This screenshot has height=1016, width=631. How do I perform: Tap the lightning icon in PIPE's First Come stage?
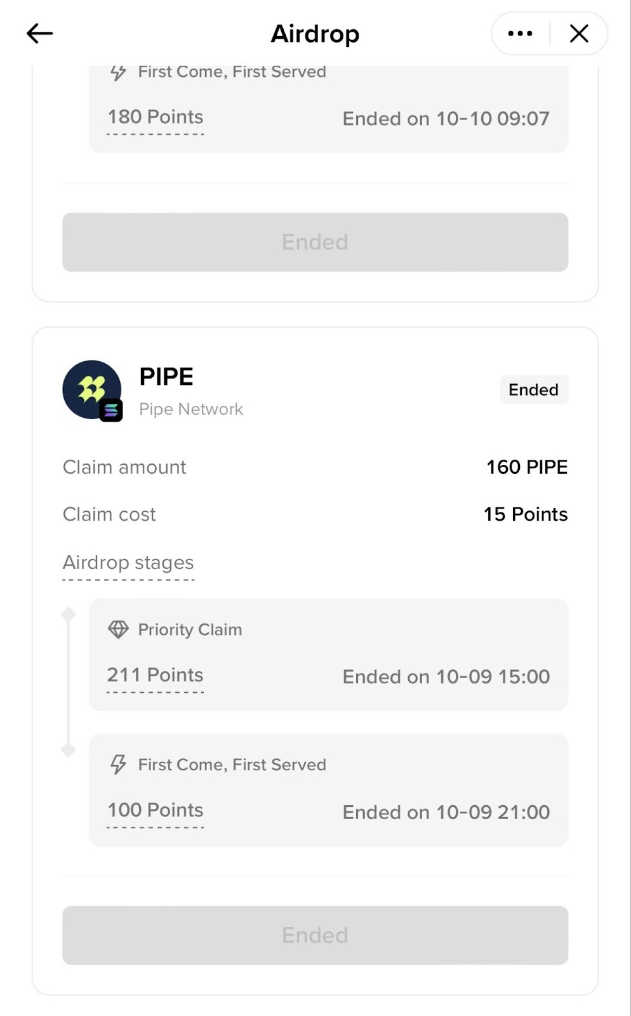tap(118, 765)
